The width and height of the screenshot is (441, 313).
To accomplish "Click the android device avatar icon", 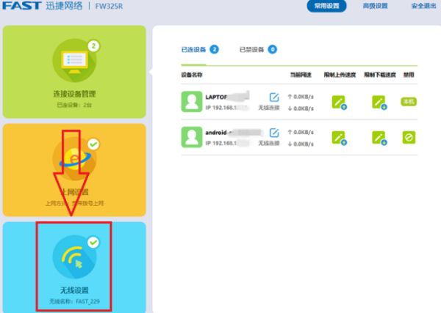I will point(193,136).
